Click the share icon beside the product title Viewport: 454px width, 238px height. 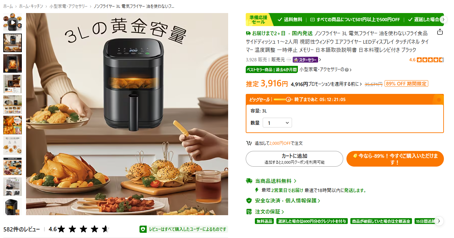(440, 32)
